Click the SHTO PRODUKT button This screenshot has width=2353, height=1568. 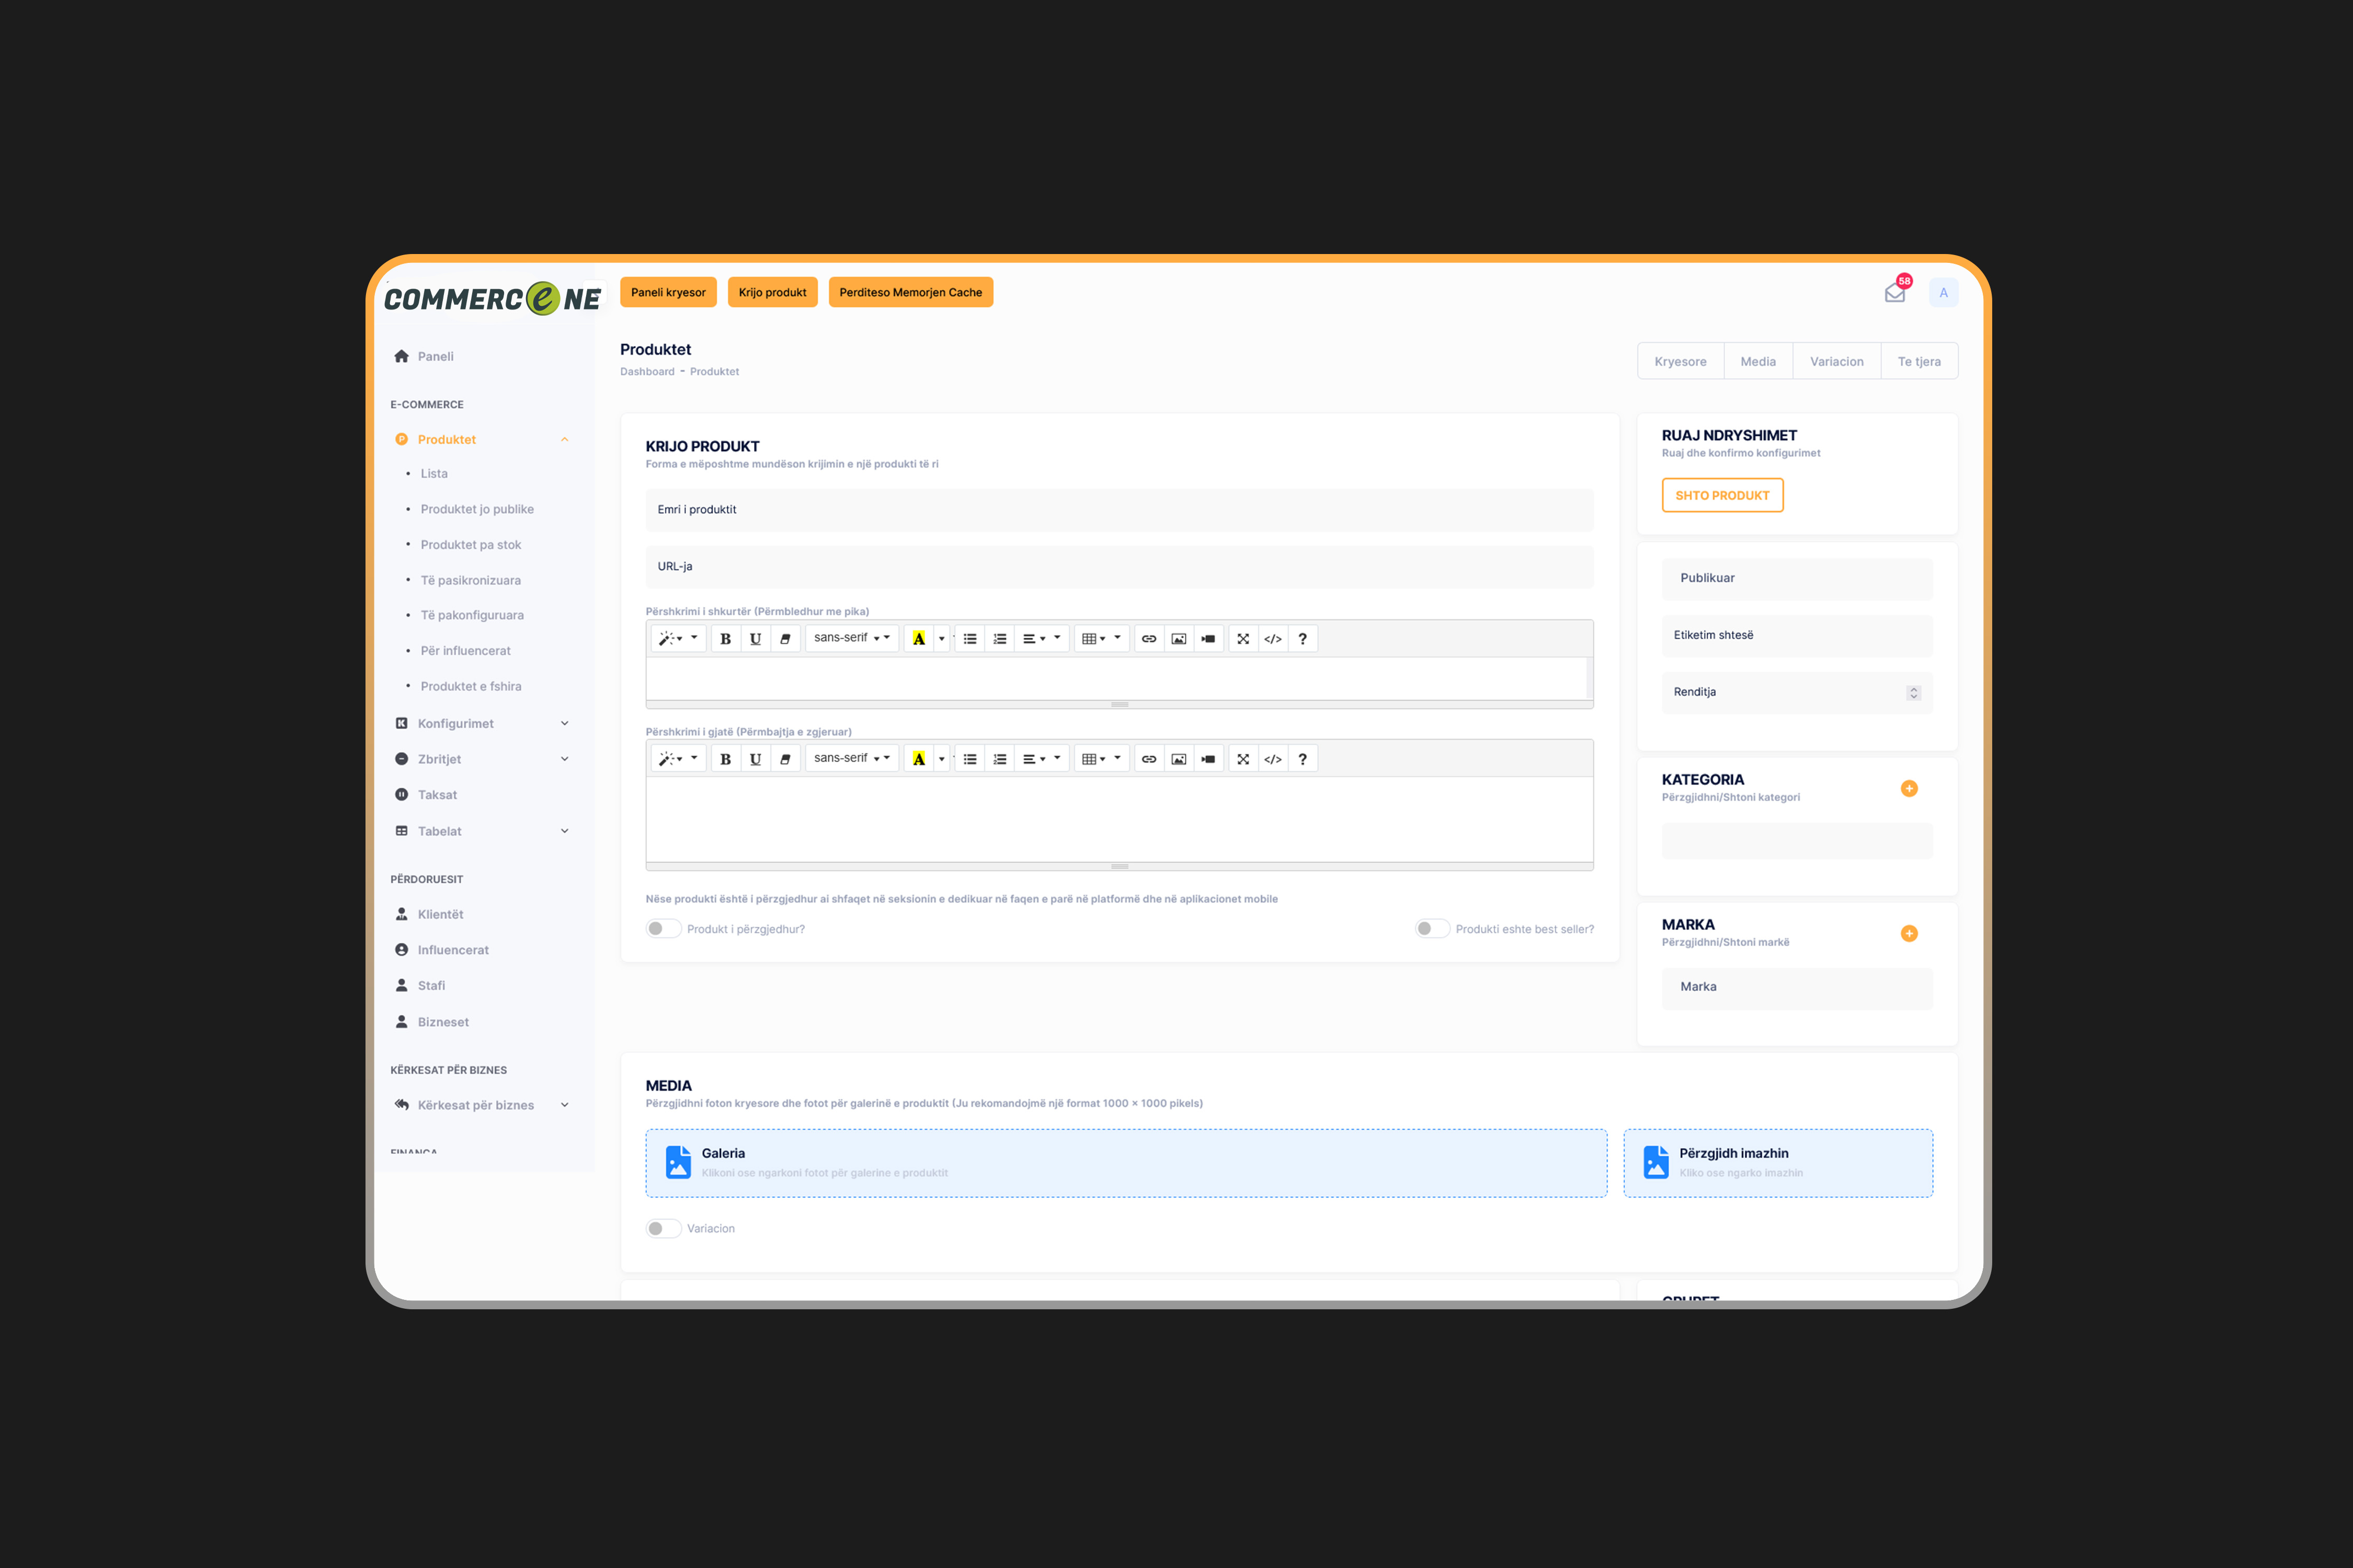pos(1722,495)
